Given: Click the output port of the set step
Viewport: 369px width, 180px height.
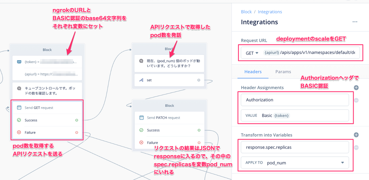Looking at the screenshot, I should click(199, 80).
